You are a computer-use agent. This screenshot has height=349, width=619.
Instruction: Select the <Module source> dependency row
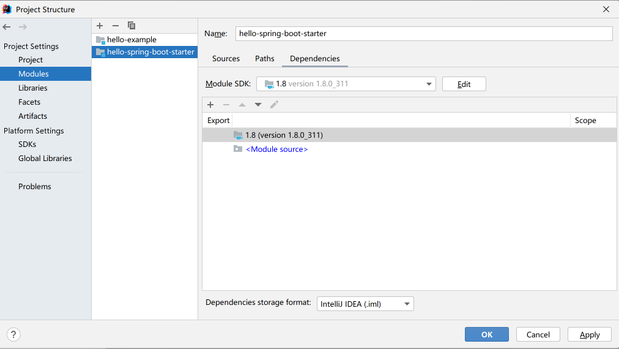[409, 149]
